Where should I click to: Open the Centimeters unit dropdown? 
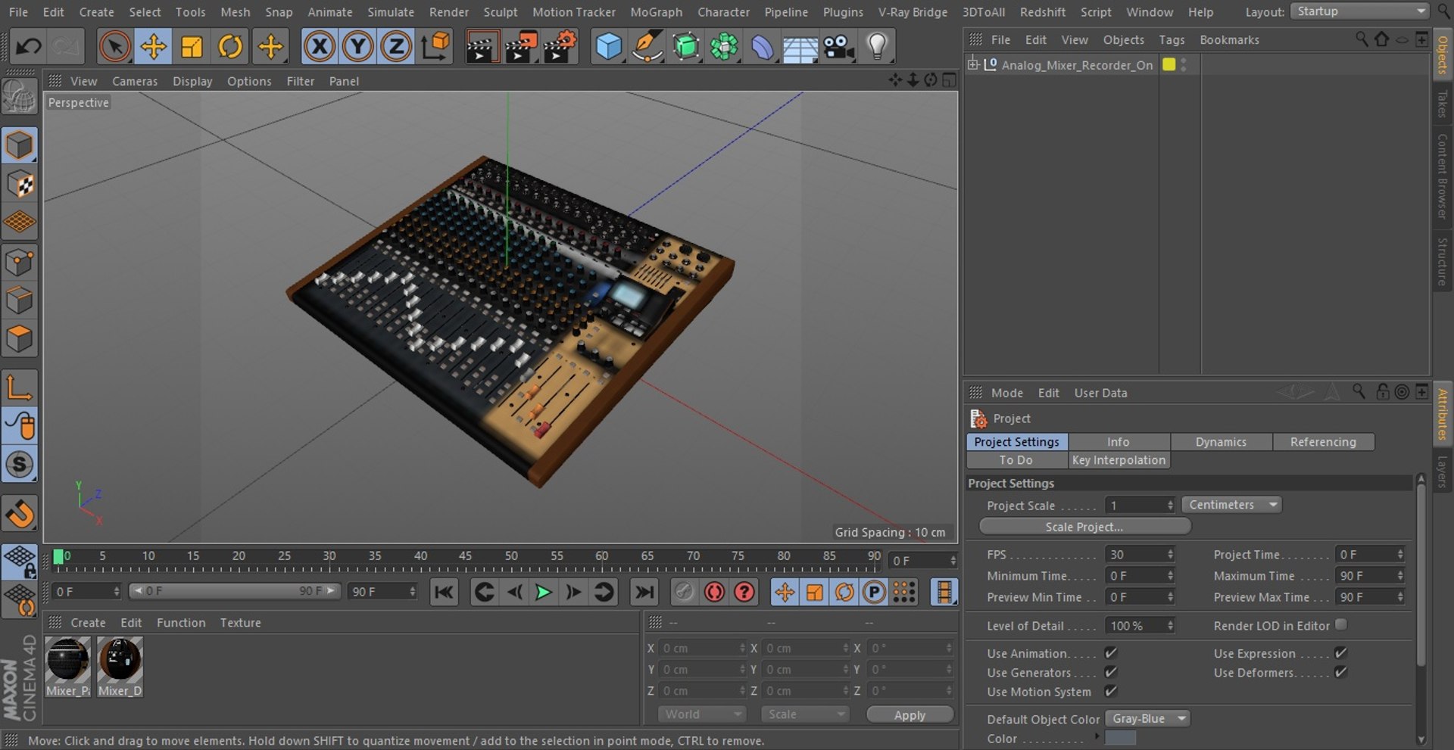pos(1231,505)
